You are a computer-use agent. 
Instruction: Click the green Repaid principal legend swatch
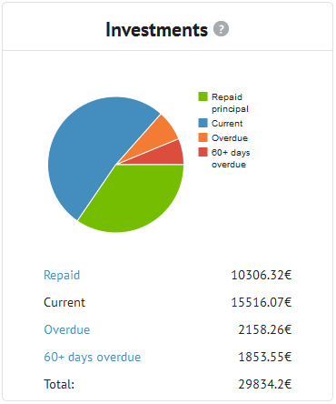(x=203, y=96)
